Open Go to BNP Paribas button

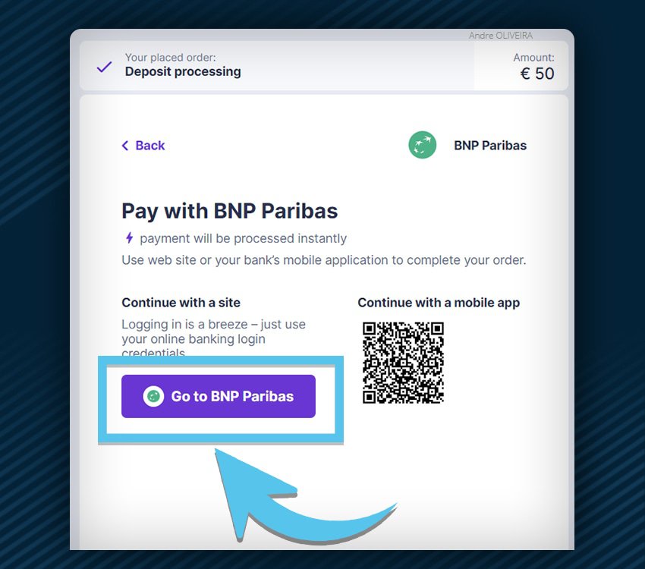coord(219,396)
